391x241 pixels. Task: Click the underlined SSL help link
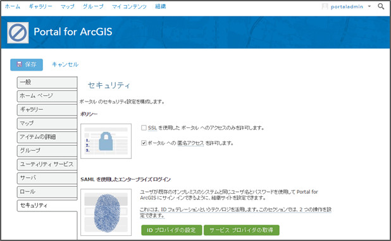[152, 128]
